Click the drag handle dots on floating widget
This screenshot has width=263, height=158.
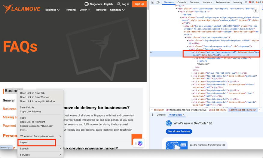coord(136,143)
